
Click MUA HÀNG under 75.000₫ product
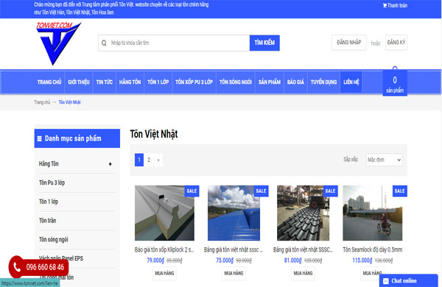coord(234,273)
